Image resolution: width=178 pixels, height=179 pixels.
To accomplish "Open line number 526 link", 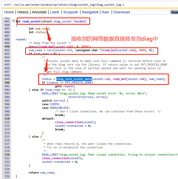I will (7, 176).
